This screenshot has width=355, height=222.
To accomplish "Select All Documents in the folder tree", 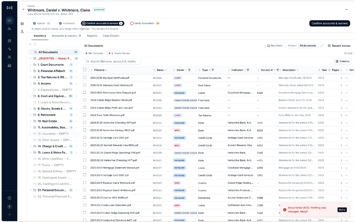I will 54,52.
